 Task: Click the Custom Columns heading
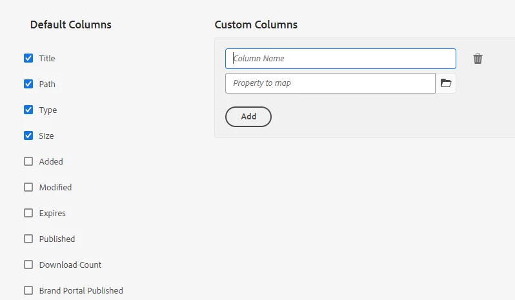click(x=256, y=25)
